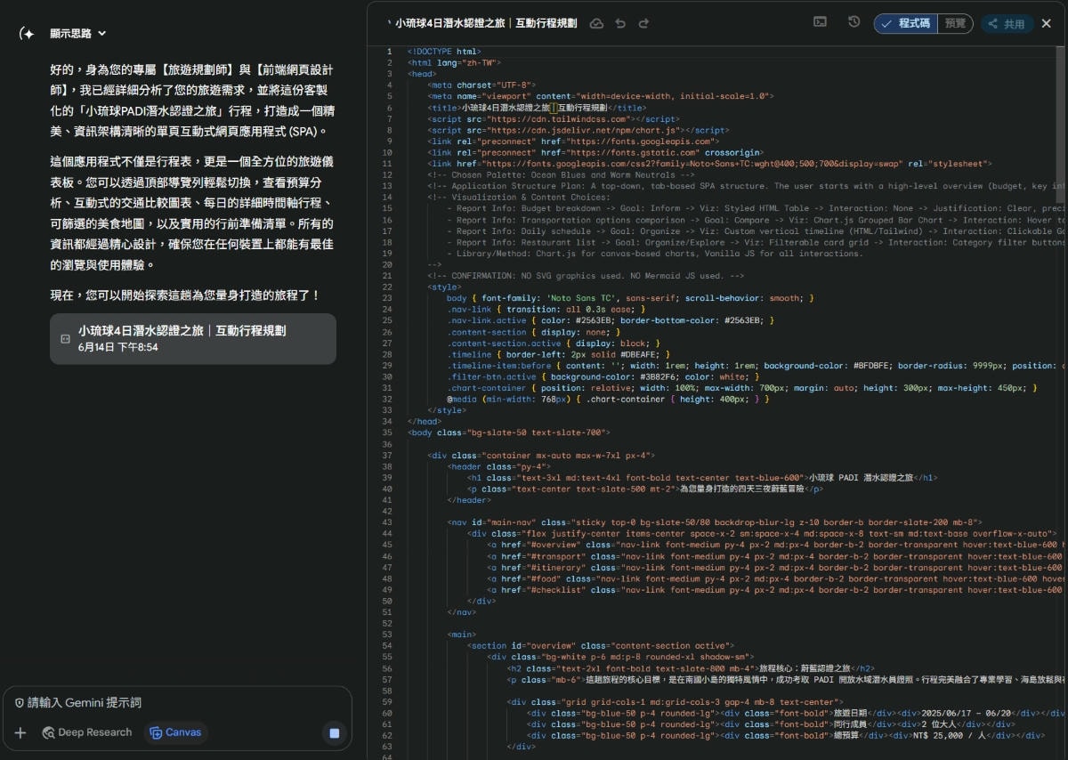Click the 共用 share button
The image size is (1068, 760).
click(x=1007, y=24)
